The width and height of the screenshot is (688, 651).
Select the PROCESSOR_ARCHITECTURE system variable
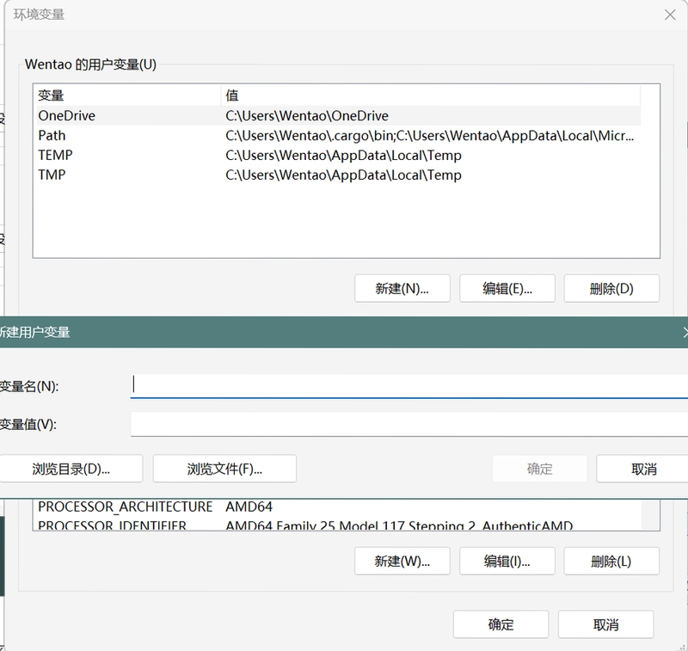338,507
